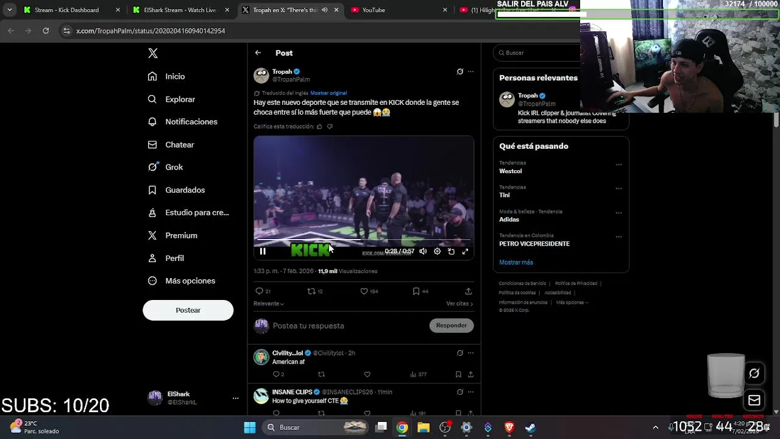Repost Civility...lol's reply
The width and height of the screenshot is (780, 439).
pyautogui.click(x=321, y=374)
